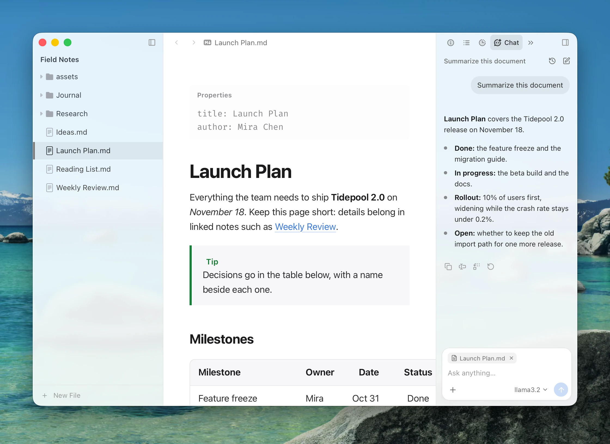Send the chat message with arrow button
This screenshot has height=444, width=610.
click(561, 390)
